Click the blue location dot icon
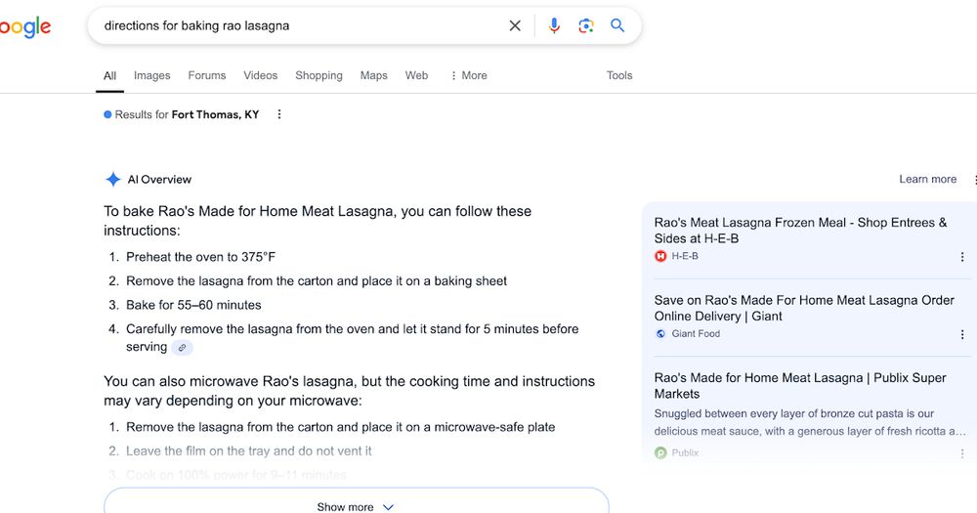The height and width of the screenshot is (513, 977). 107,114
